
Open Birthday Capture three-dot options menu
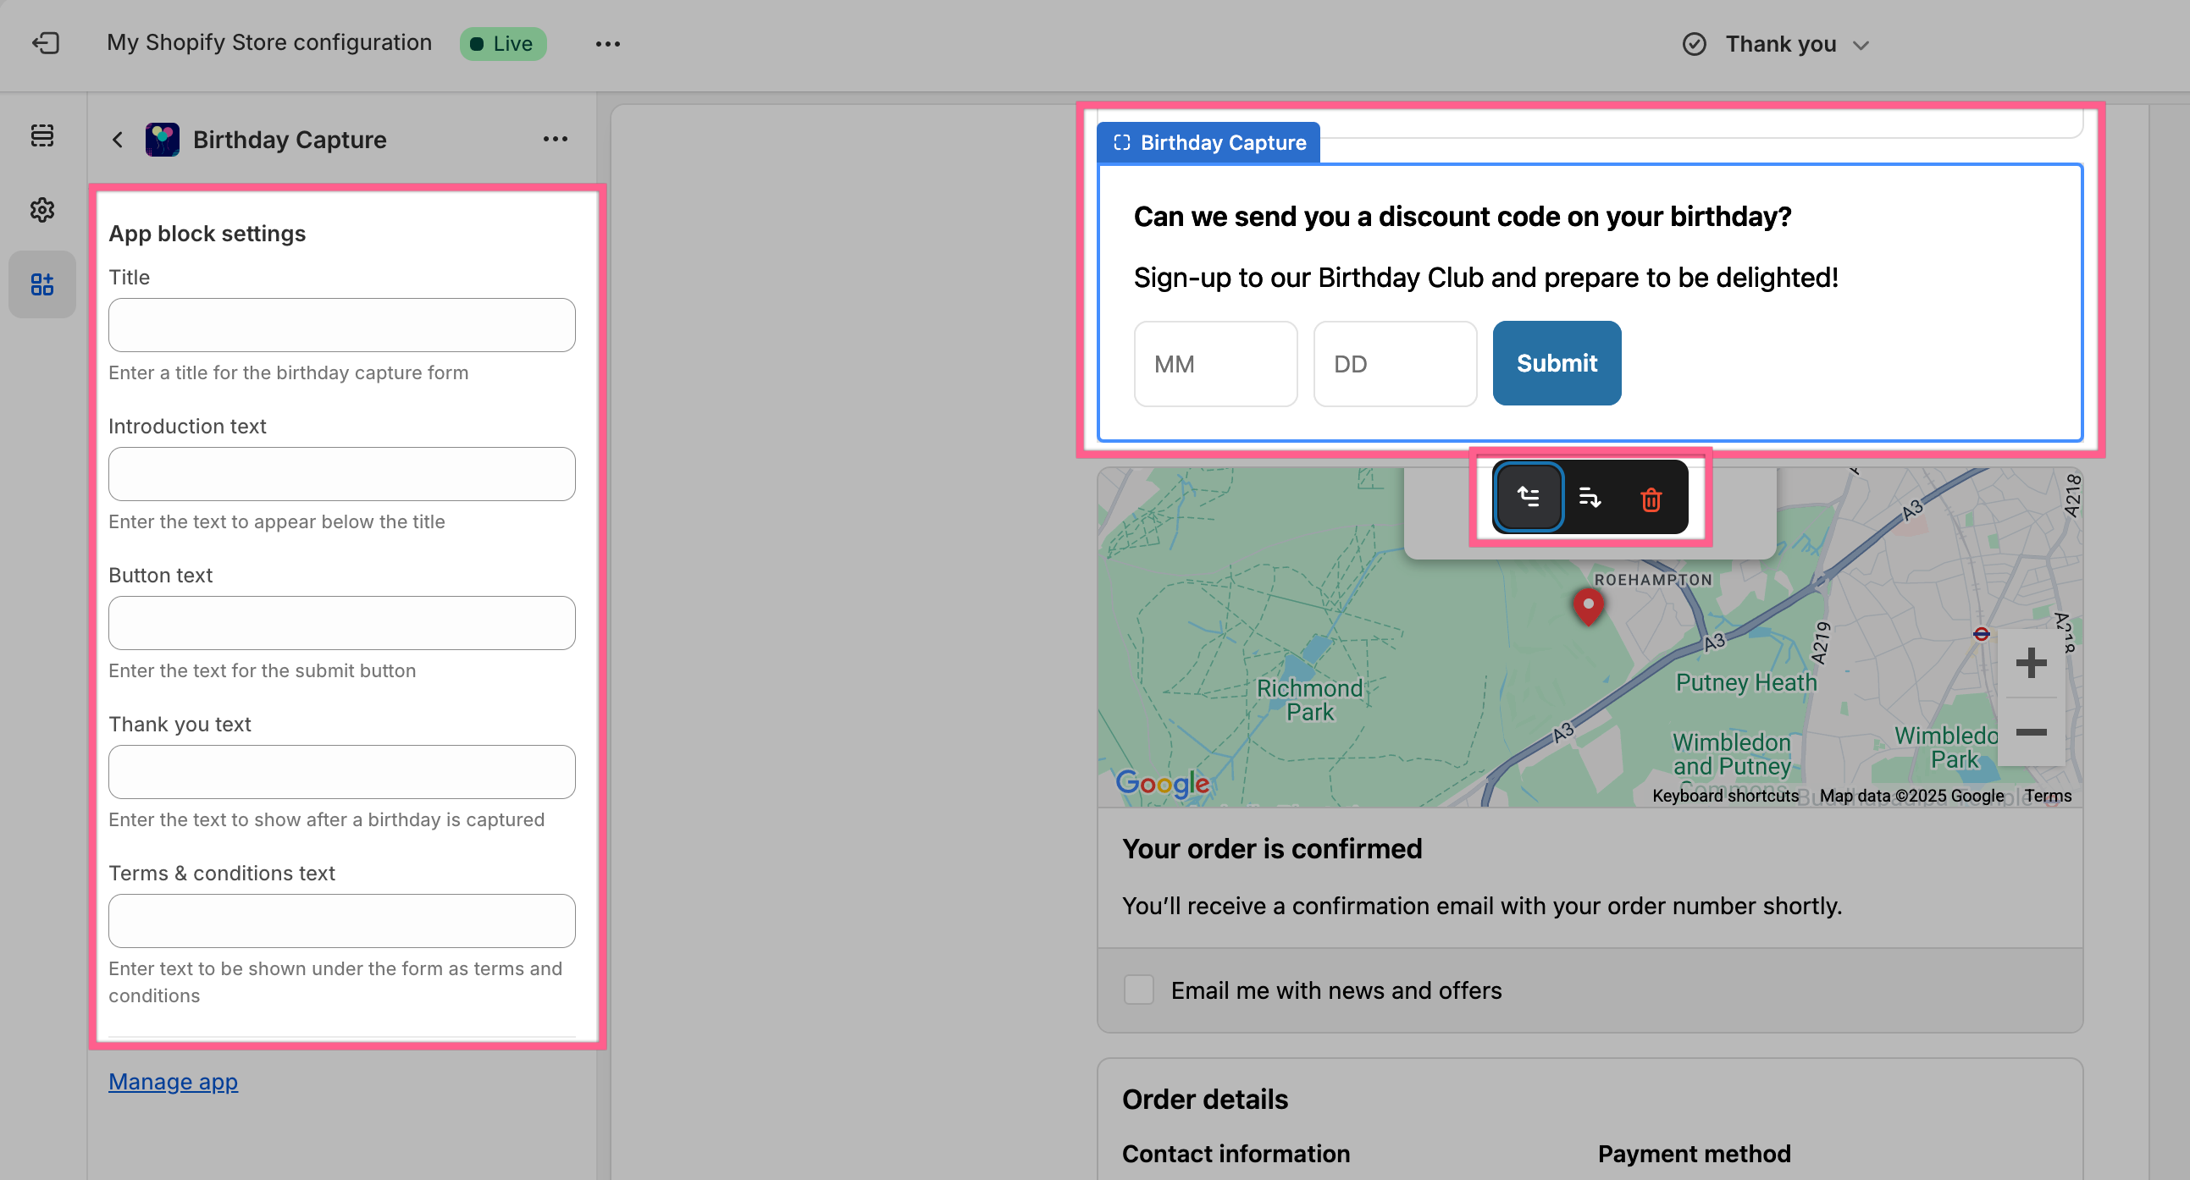(x=556, y=140)
